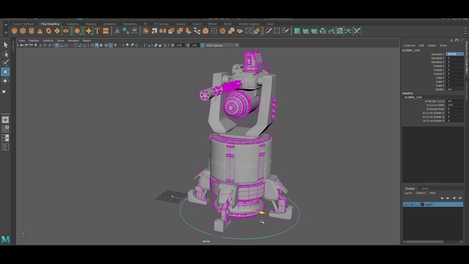Switch to the Rigging shelf tab
The height and width of the screenshot is (264, 469).
click(x=91, y=23)
